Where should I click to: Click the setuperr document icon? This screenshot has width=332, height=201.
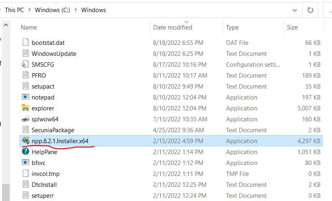26,195
